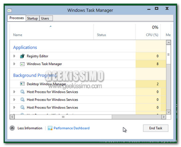
Task: Click the Windows Task Manager process icon
Action: point(22,64)
